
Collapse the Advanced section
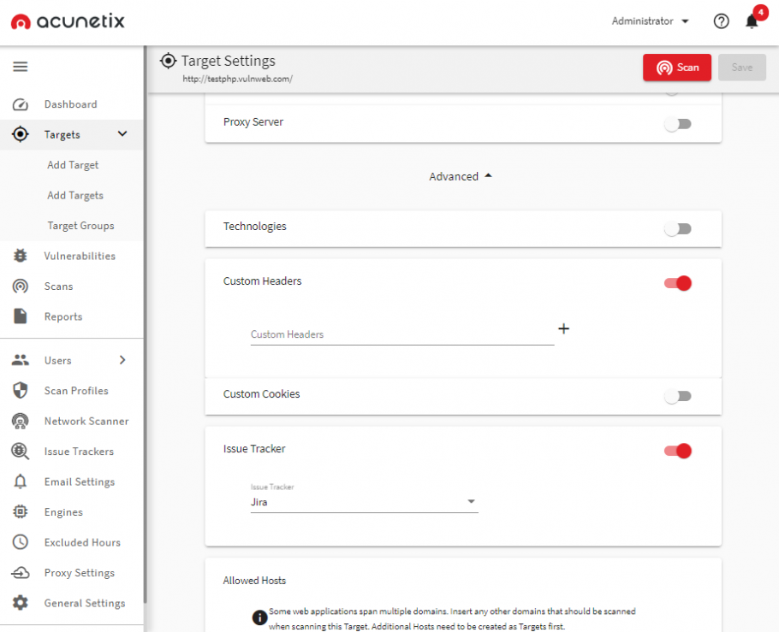click(x=461, y=176)
